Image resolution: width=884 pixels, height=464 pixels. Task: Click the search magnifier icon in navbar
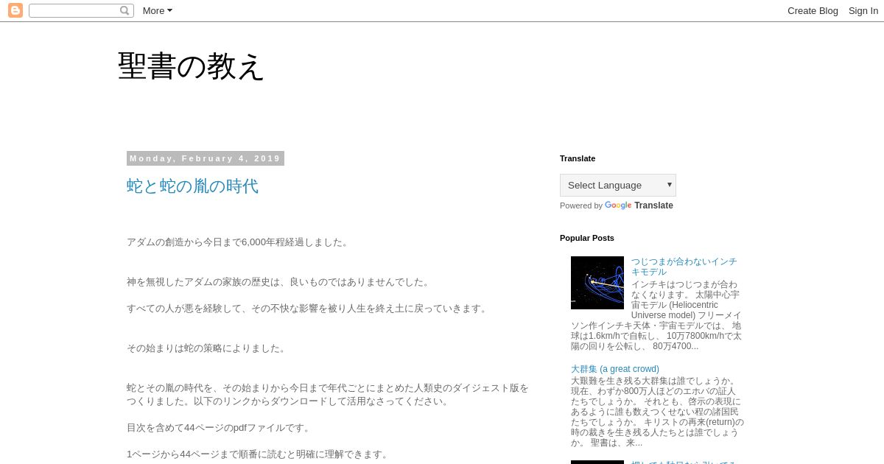[124, 10]
